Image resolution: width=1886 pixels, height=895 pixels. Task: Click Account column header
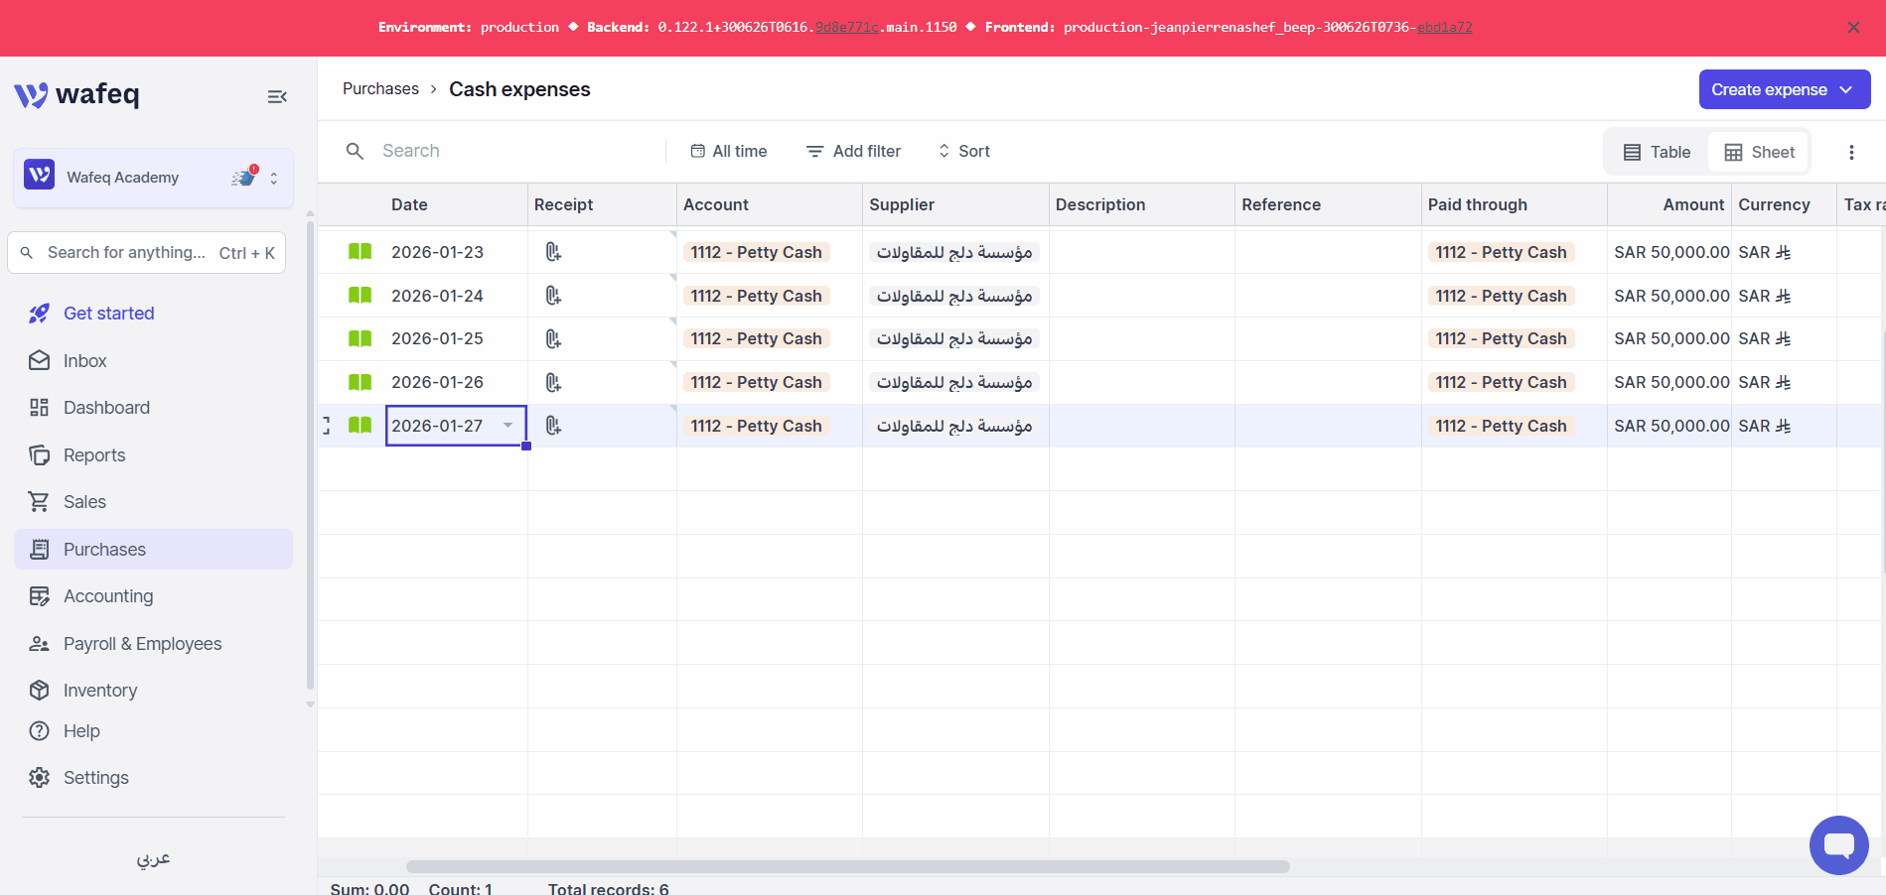point(769,204)
